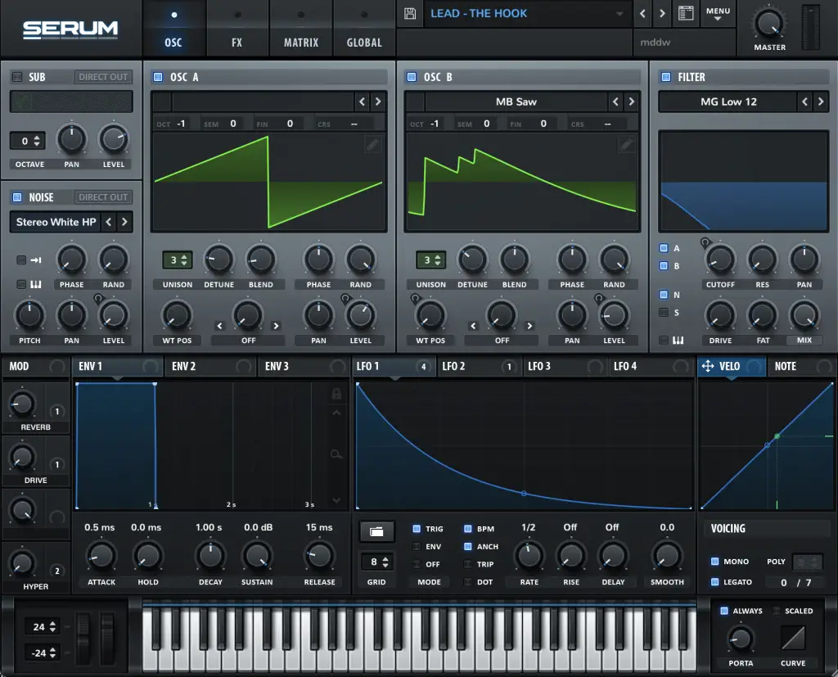Adjust the LFO GRID size stepper
The image size is (838, 677).
[376, 562]
